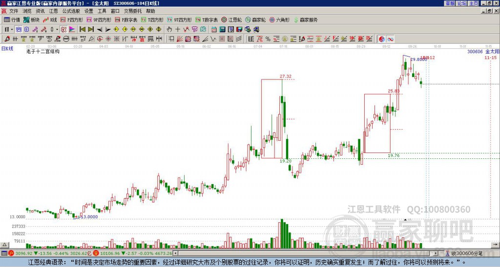Click the 3096.92 index value in status bar

(24, 253)
